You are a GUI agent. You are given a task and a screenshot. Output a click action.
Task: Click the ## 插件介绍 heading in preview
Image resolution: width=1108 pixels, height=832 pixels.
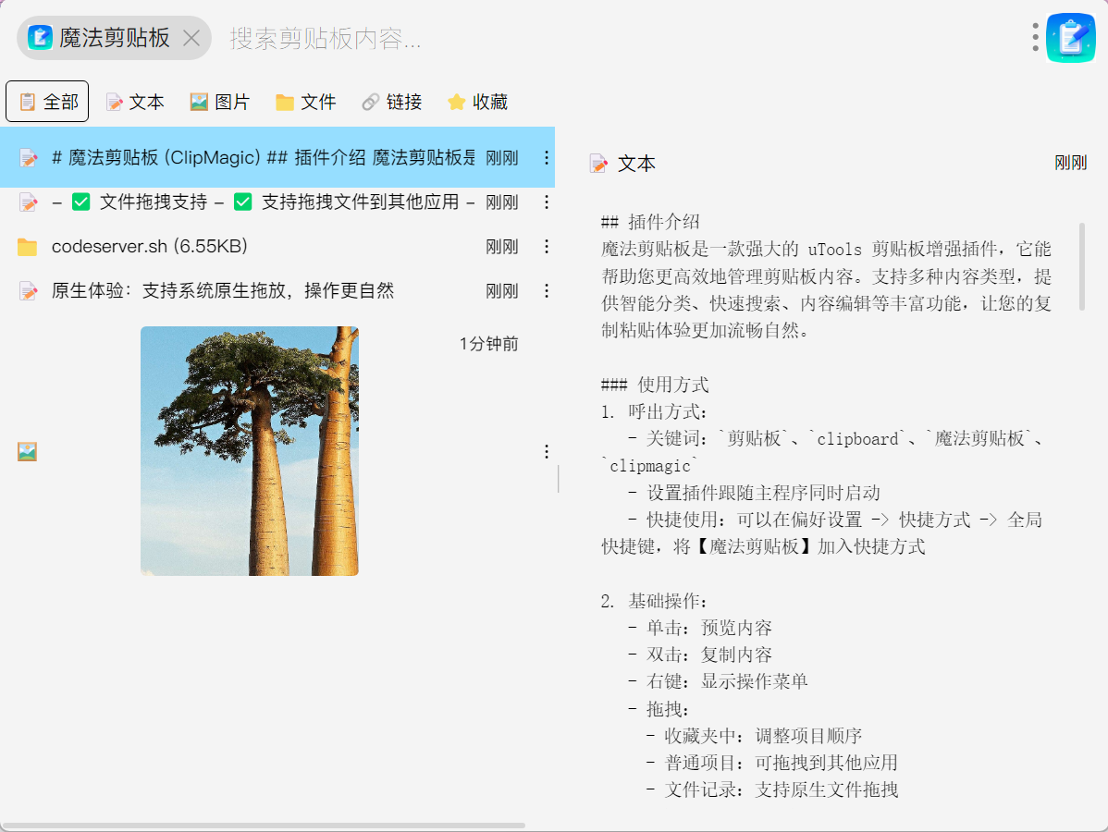click(x=650, y=222)
